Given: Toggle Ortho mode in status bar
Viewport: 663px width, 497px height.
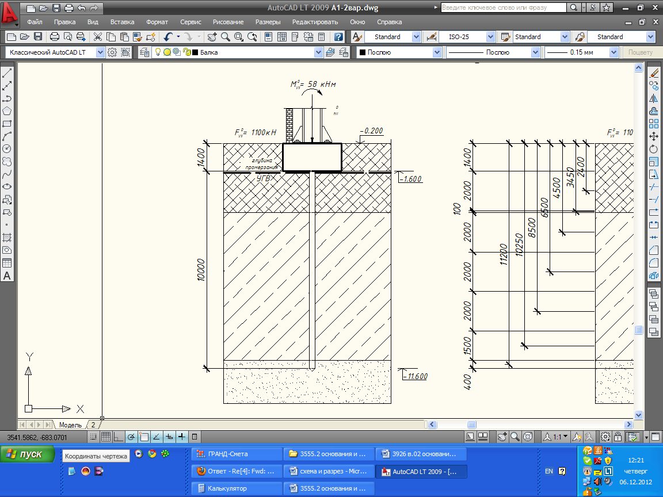Looking at the screenshot, I should (119, 437).
